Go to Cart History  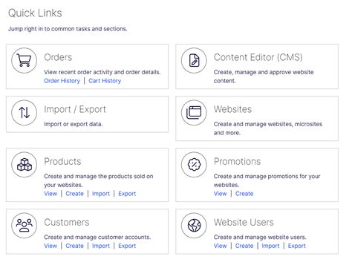(x=105, y=81)
